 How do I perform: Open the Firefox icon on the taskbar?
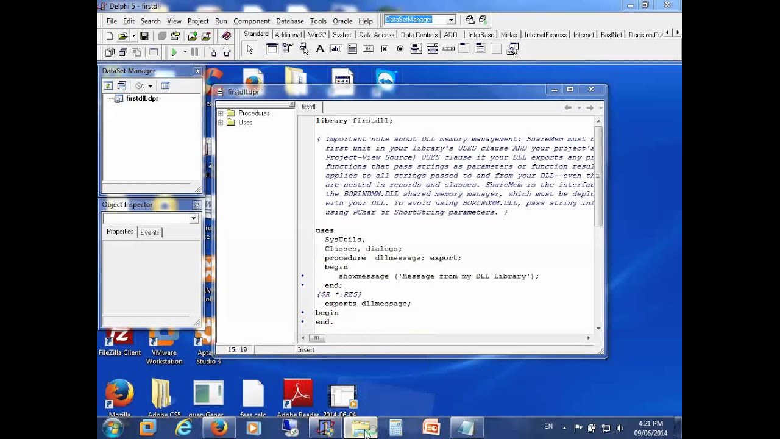(x=219, y=428)
